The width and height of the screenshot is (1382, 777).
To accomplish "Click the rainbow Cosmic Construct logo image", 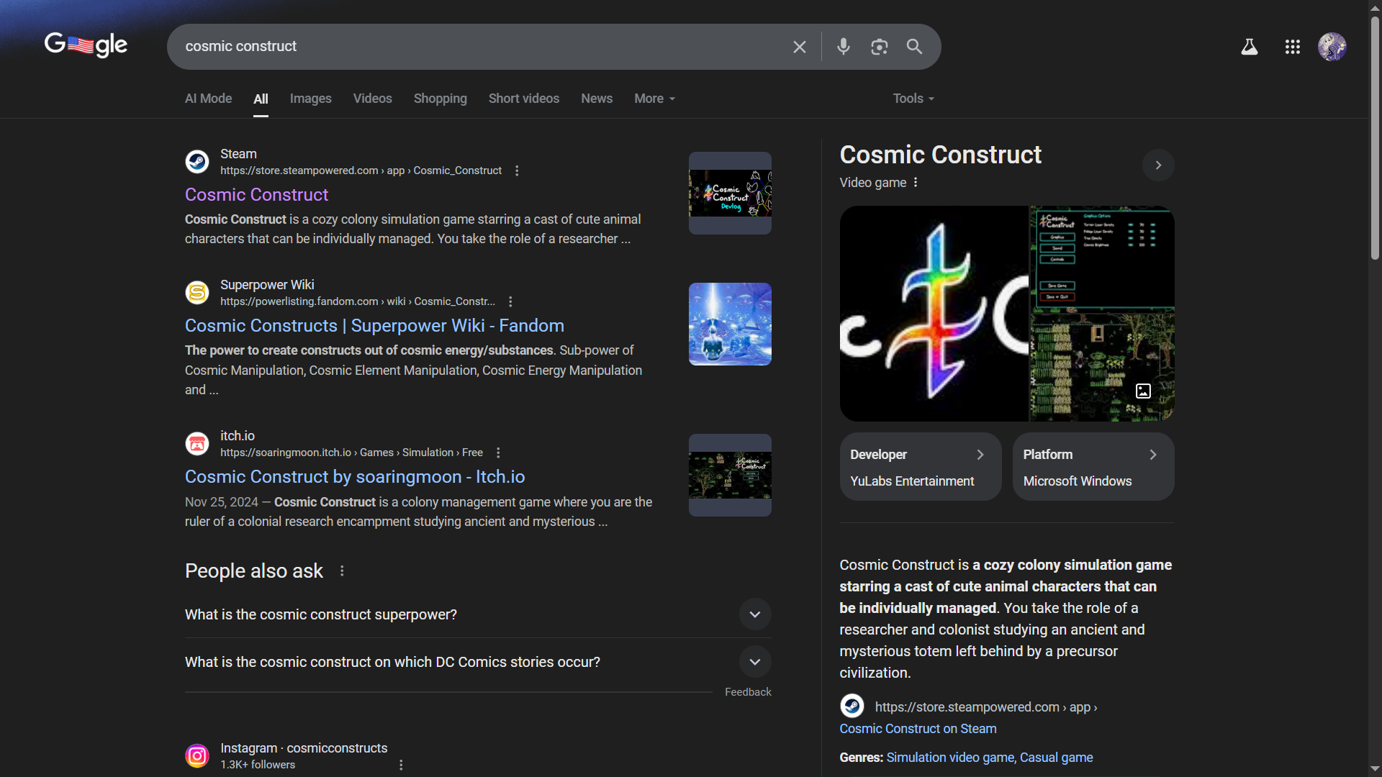I will tap(934, 314).
